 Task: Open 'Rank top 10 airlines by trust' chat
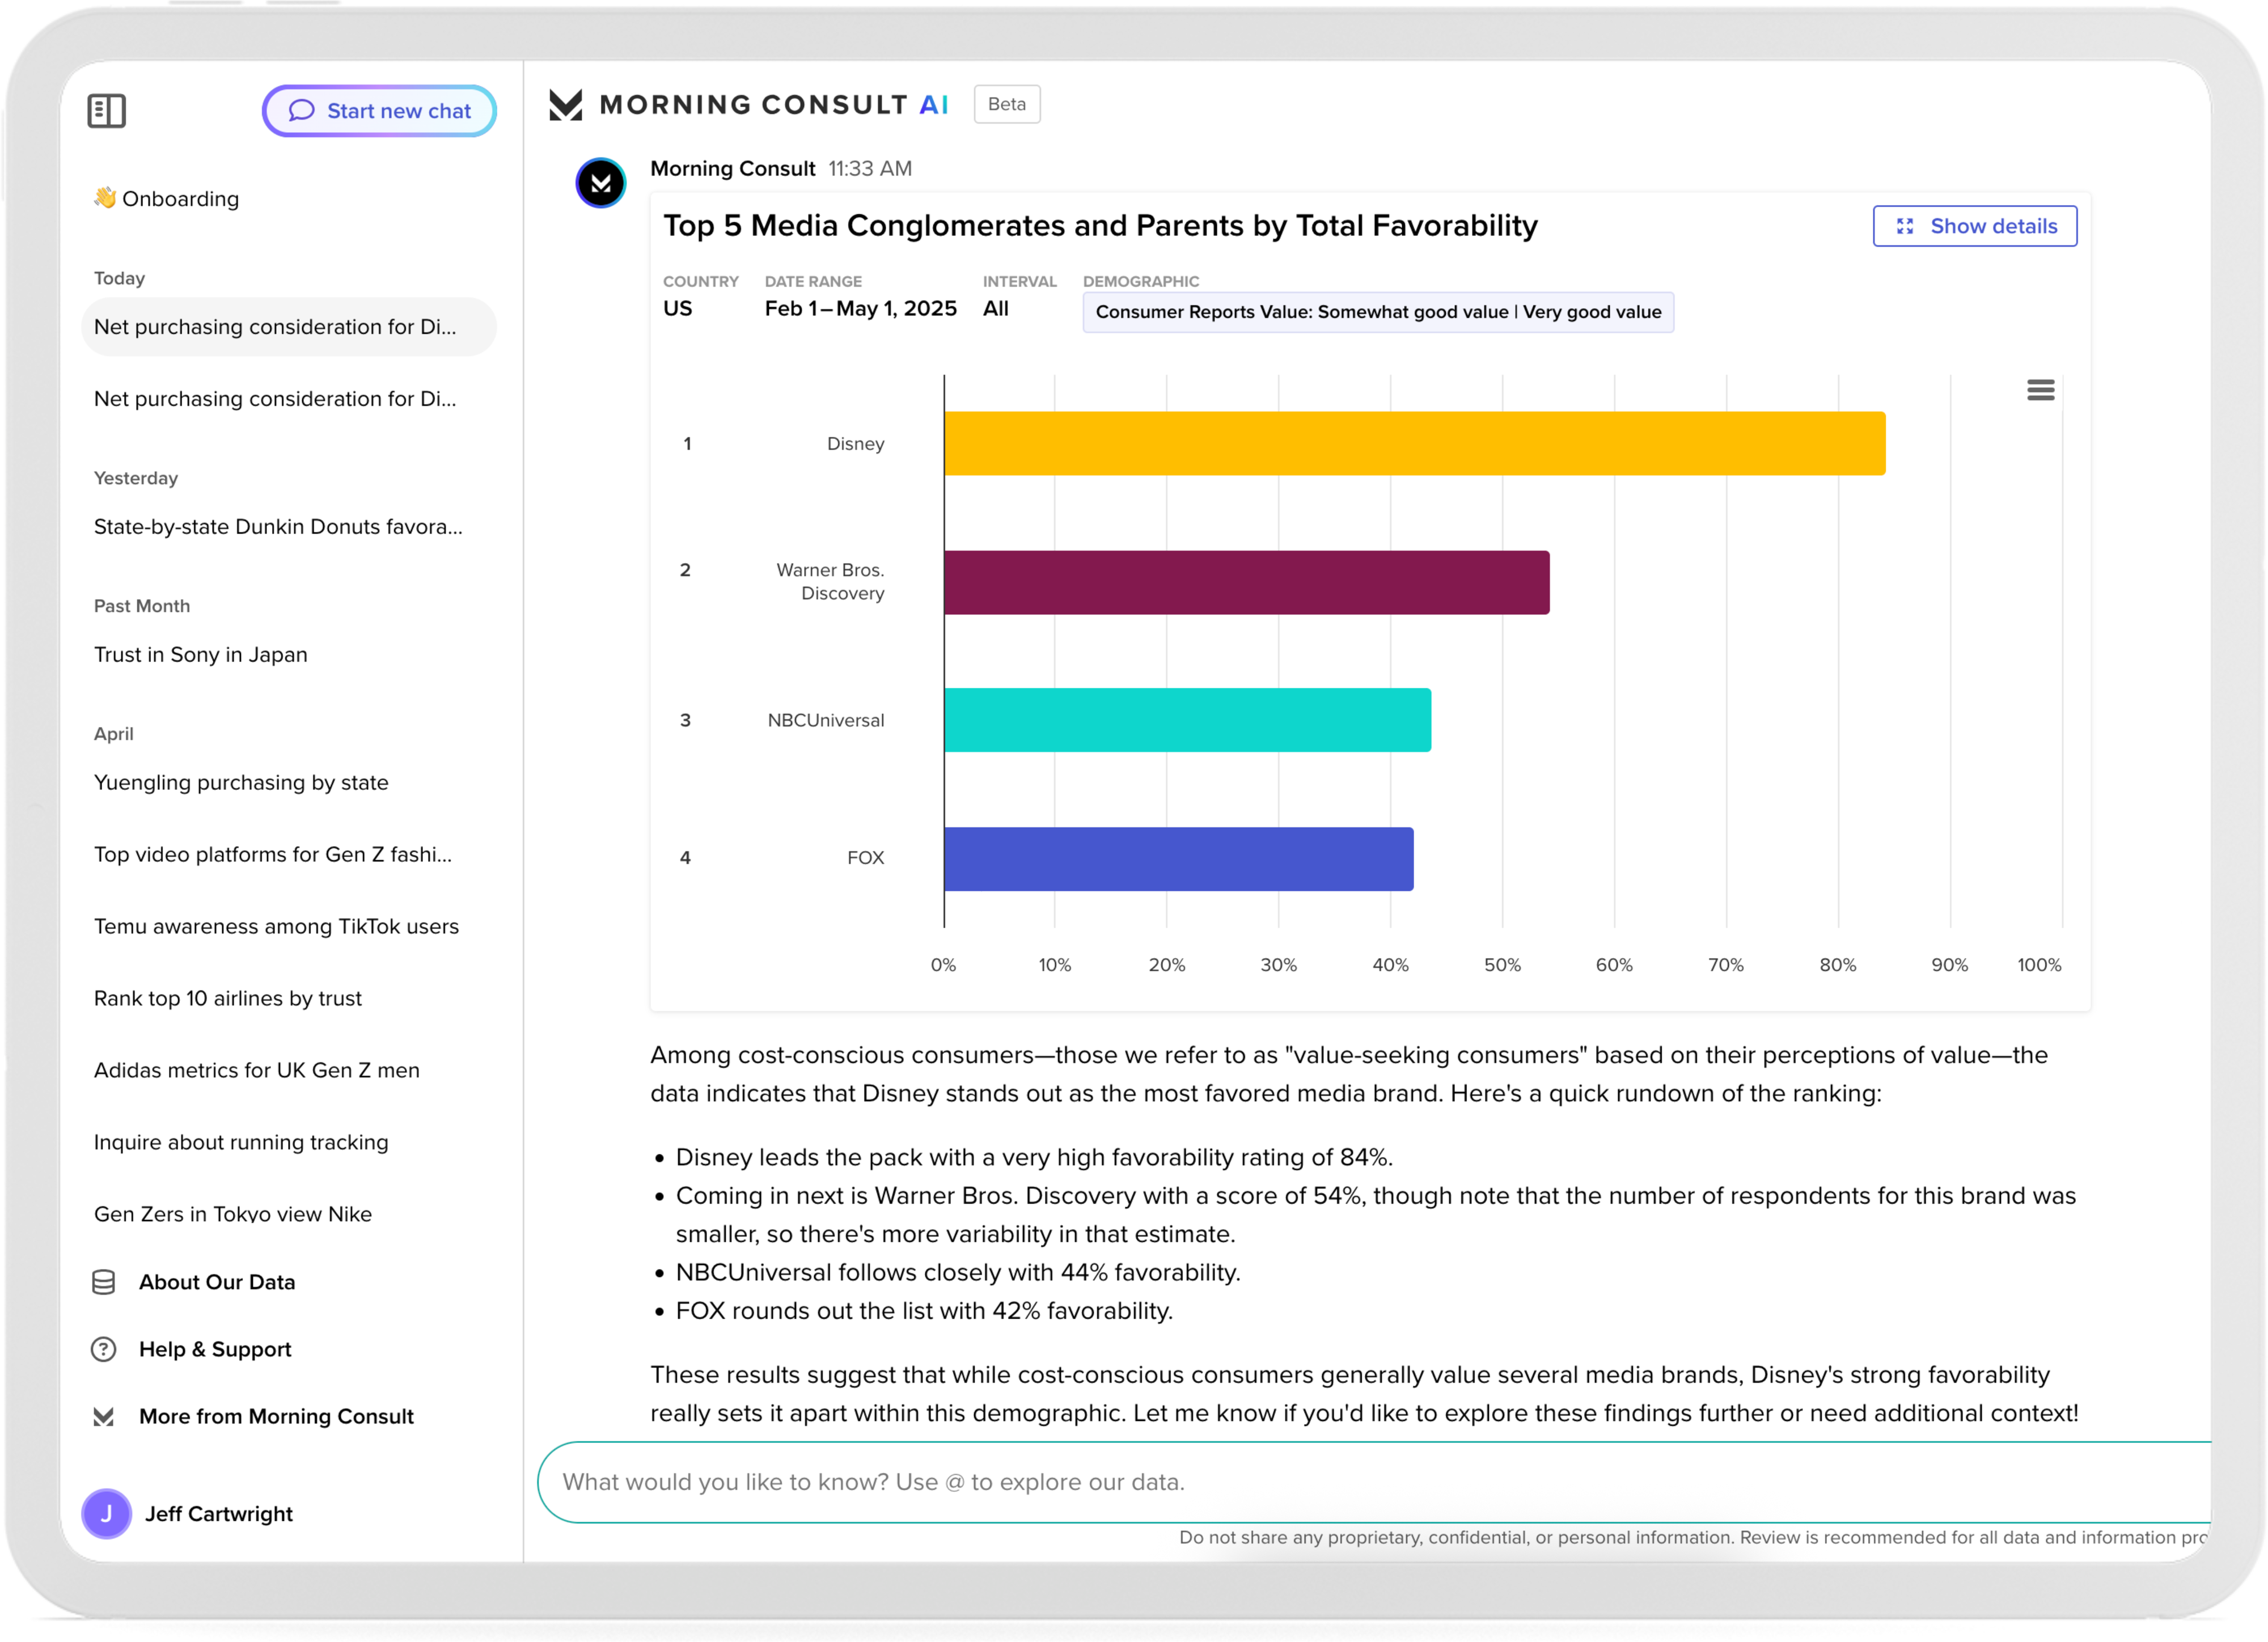[x=228, y=998]
